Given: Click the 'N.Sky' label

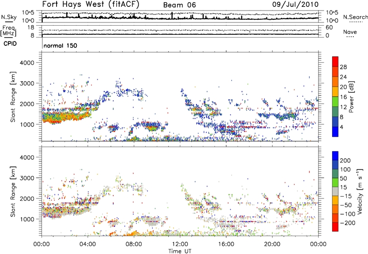Looking at the screenshot, I should pyautogui.click(x=9, y=17).
